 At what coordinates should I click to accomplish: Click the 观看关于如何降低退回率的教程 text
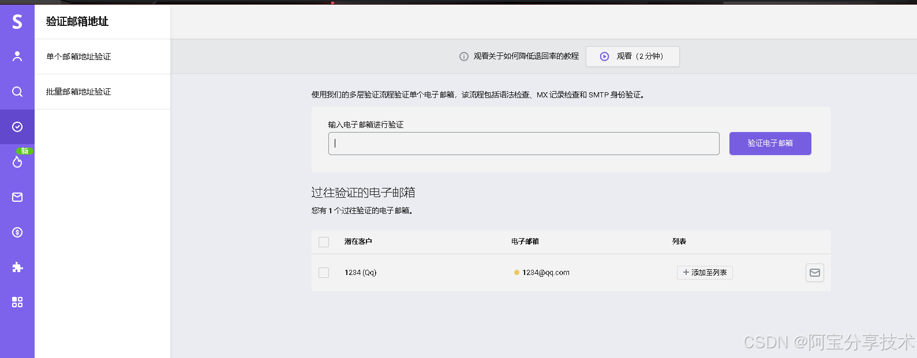[526, 56]
